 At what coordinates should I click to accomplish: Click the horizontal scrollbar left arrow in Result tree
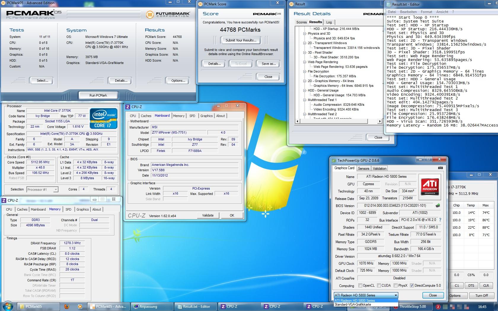click(298, 121)
